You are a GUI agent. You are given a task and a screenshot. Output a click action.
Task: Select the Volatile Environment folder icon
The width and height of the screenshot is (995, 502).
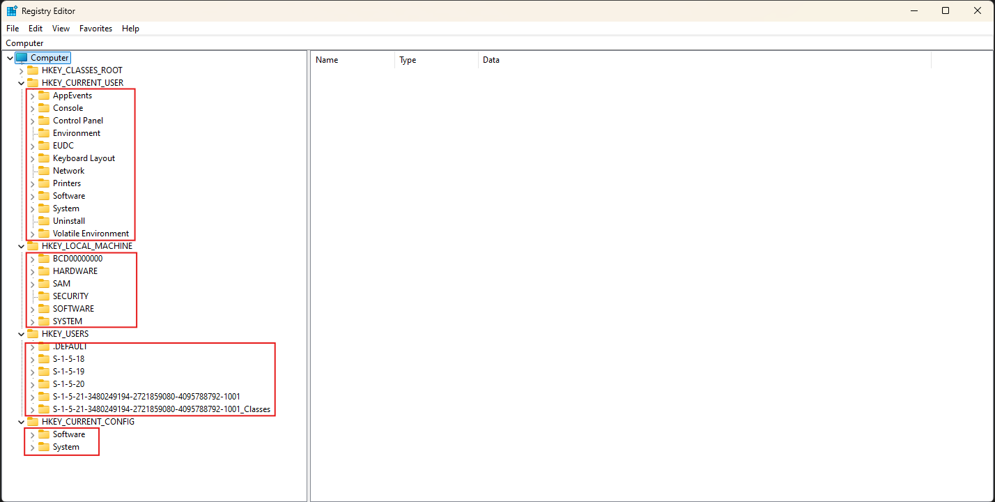[x=44, y=234]
